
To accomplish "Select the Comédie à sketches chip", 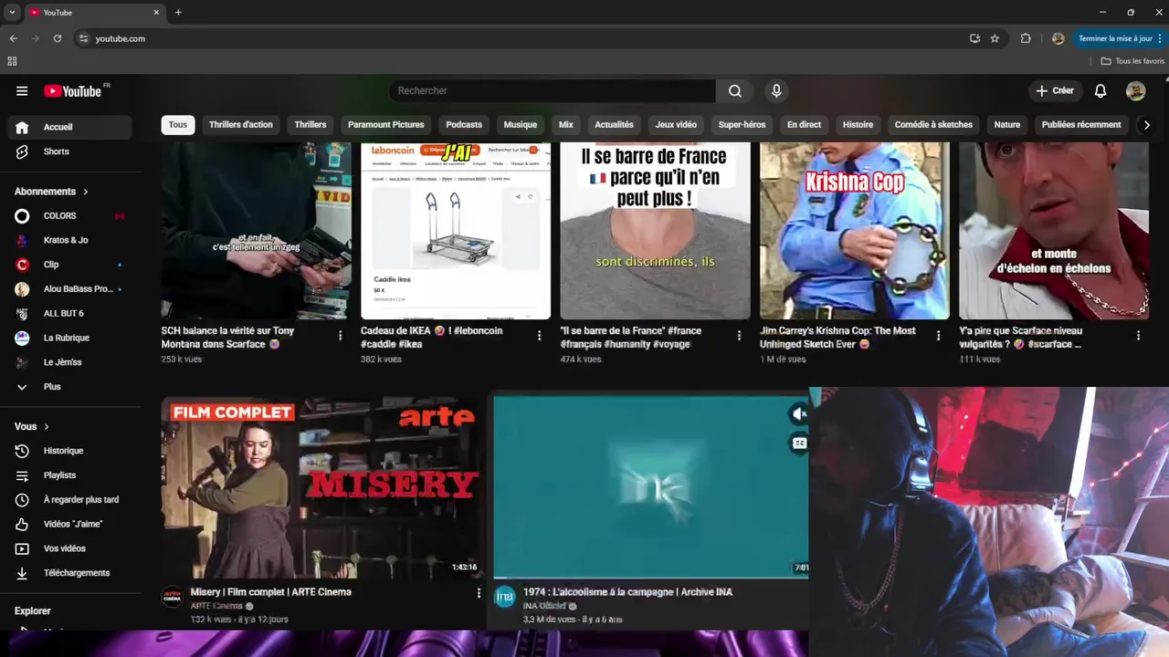I will pyautogui.click(x=933, y=125).
